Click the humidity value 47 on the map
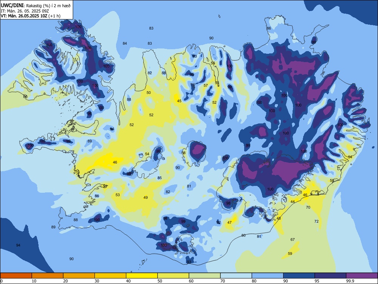This screenshot has height=284, width=378. [x=229, y=222]
